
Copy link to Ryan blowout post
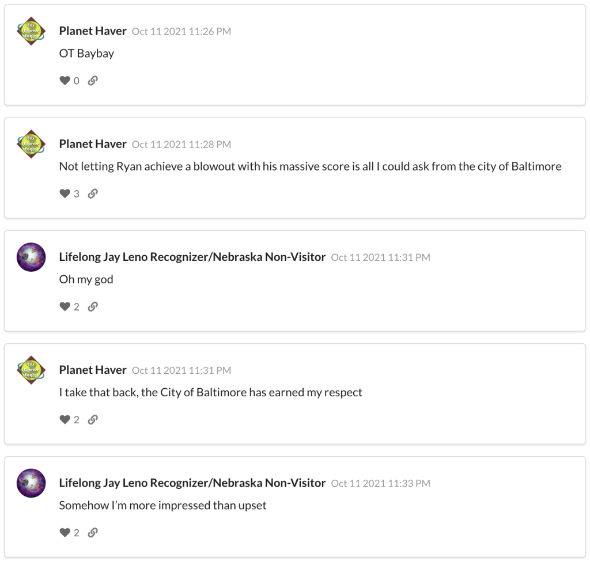click(x=93, y=194)
